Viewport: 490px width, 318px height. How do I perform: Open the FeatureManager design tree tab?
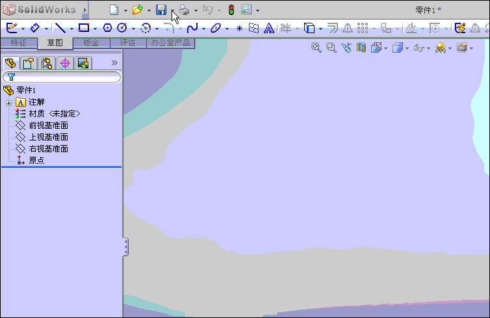[x=10, y=63]
